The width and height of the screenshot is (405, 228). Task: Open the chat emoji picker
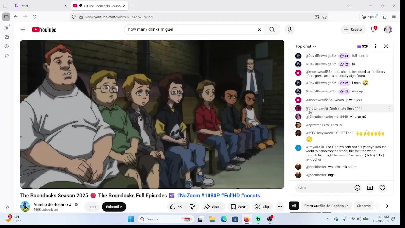(x=358, y=188)
